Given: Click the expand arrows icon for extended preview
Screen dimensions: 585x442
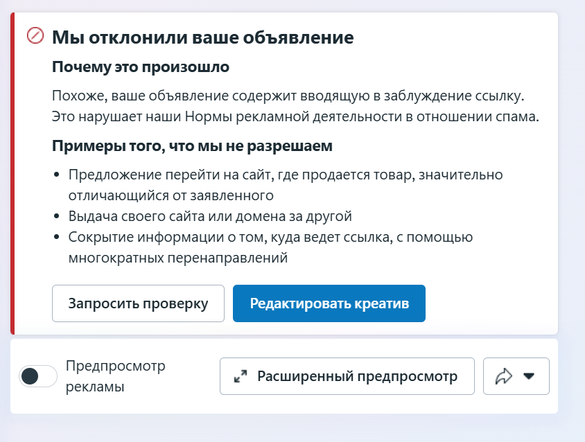Looking at the screenshot, I should point(241,376).
